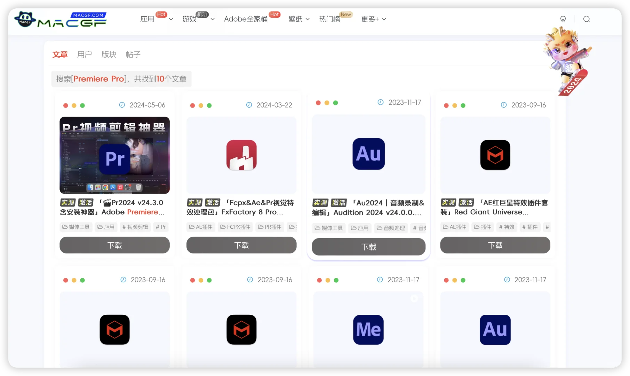The image size is (630, 376).
Task: Download the Pr2024 v24.3.0 package
Action: tap(114, 245)
